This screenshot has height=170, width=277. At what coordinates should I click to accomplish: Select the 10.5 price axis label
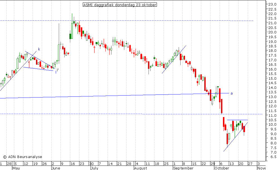pyautogui.click(x=273, y=120)
